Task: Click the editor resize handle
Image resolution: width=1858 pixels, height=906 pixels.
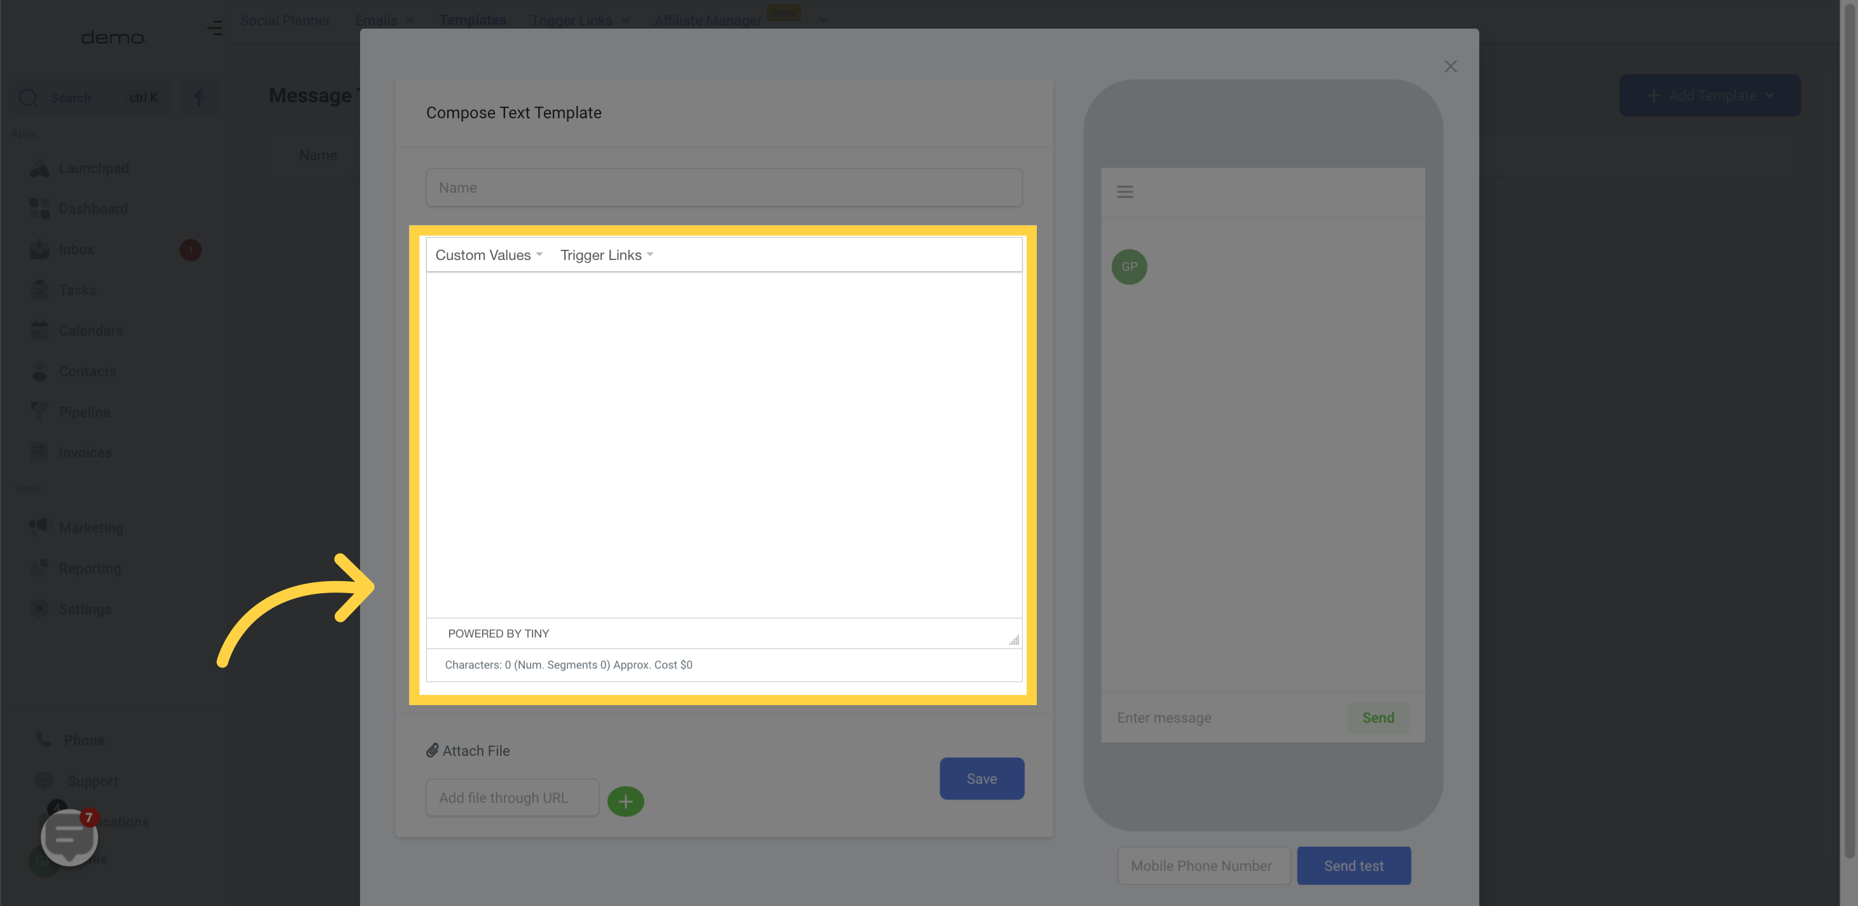Action: (x=1013, y=640)
